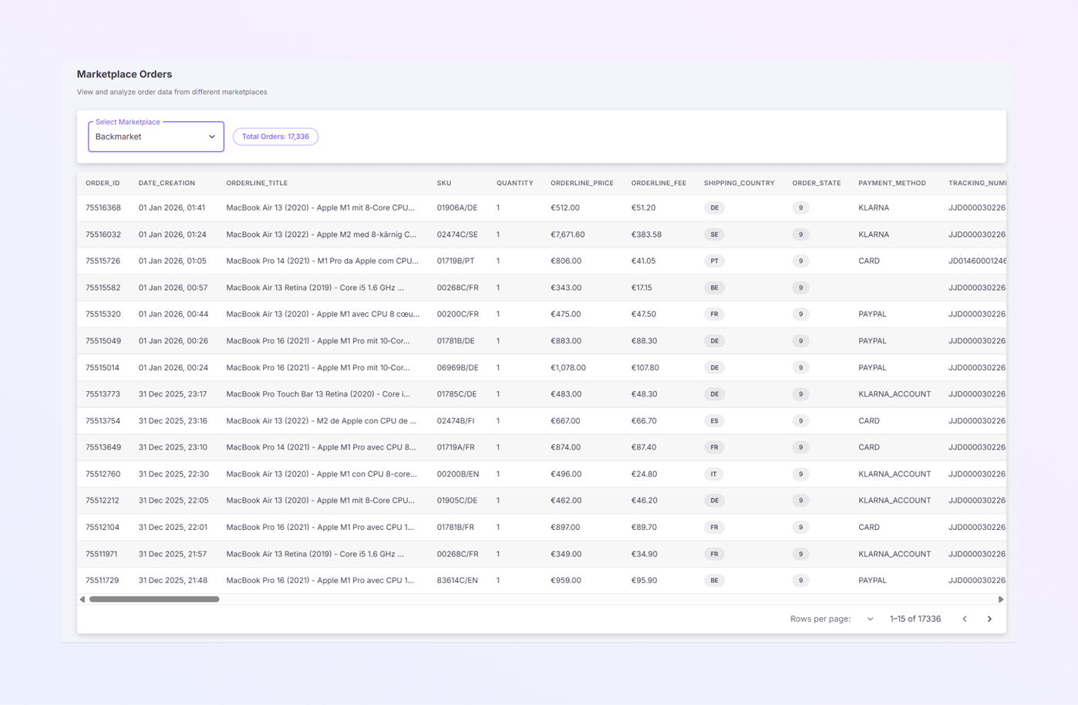
Task: Click the IT country badge
Action: [714, 474]
